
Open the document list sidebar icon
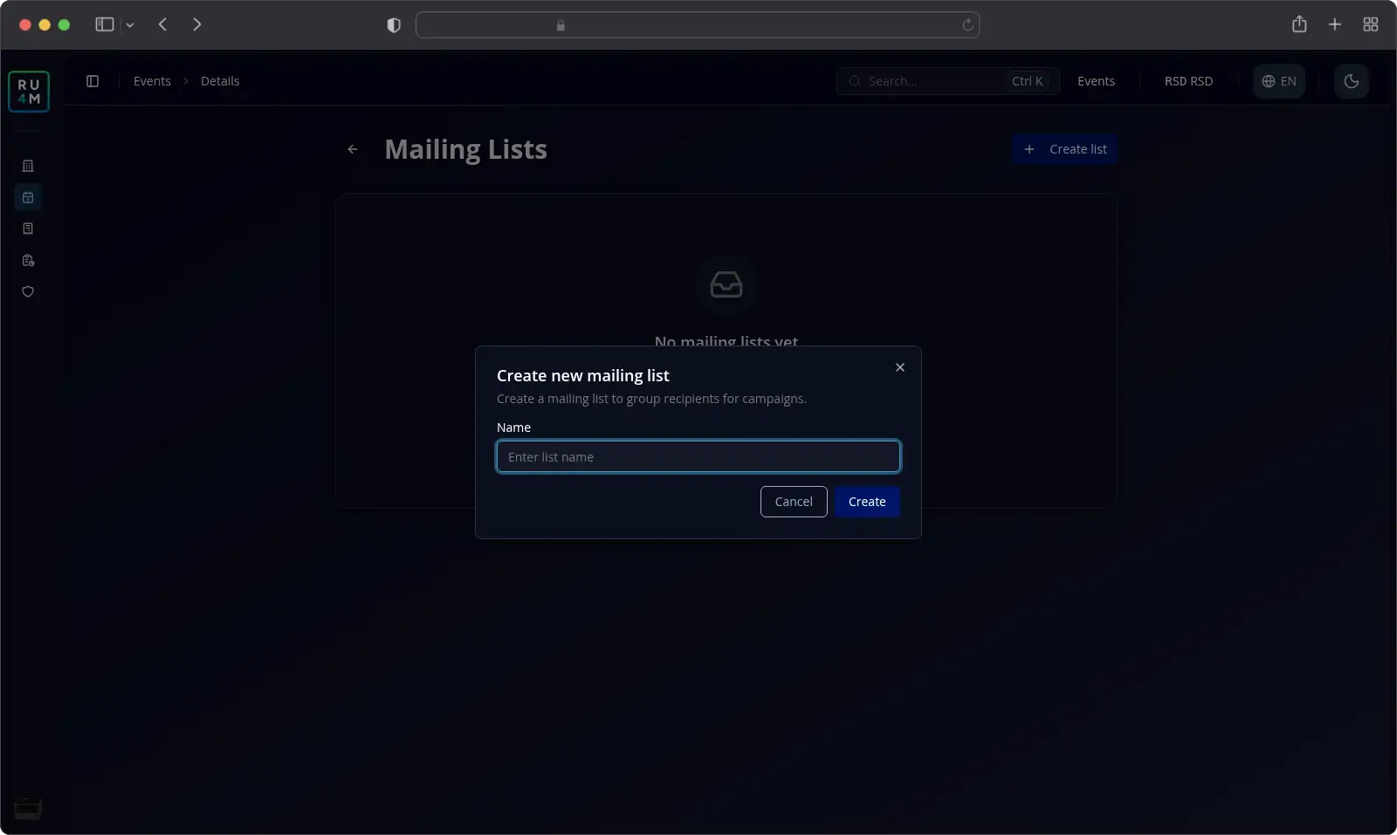point(28,229)
